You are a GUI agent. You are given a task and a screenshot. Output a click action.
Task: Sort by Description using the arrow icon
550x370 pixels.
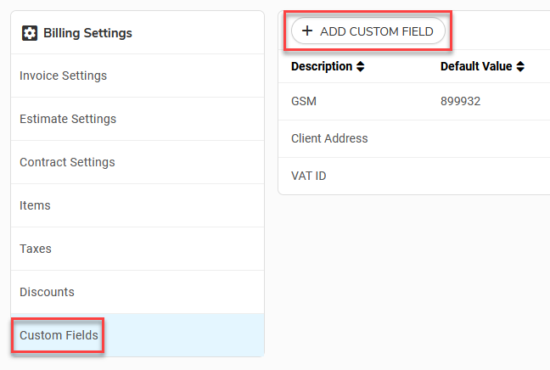pos(360,66)
